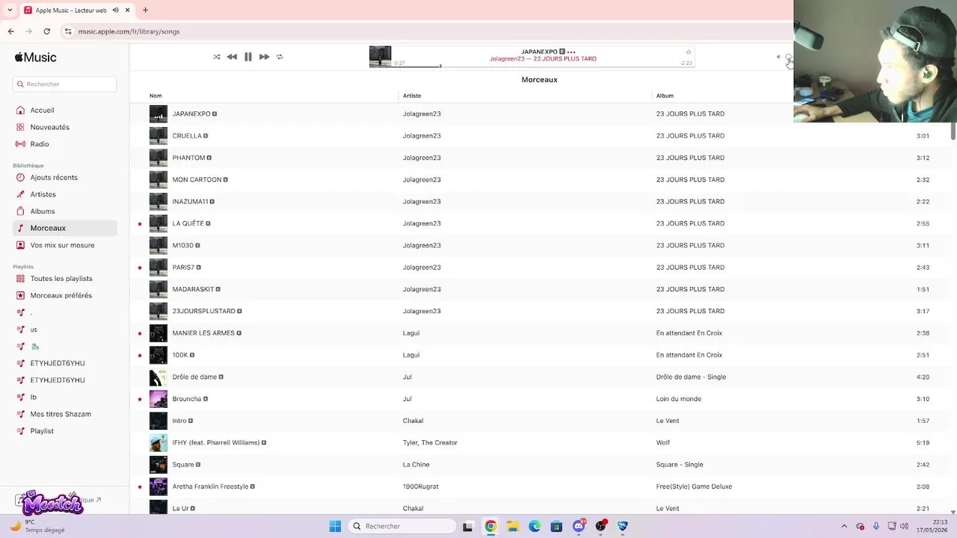This screenshot has height=538, width=957.
Task: Click favorite star beside Brouncha
Action: [x=140, y=399]
